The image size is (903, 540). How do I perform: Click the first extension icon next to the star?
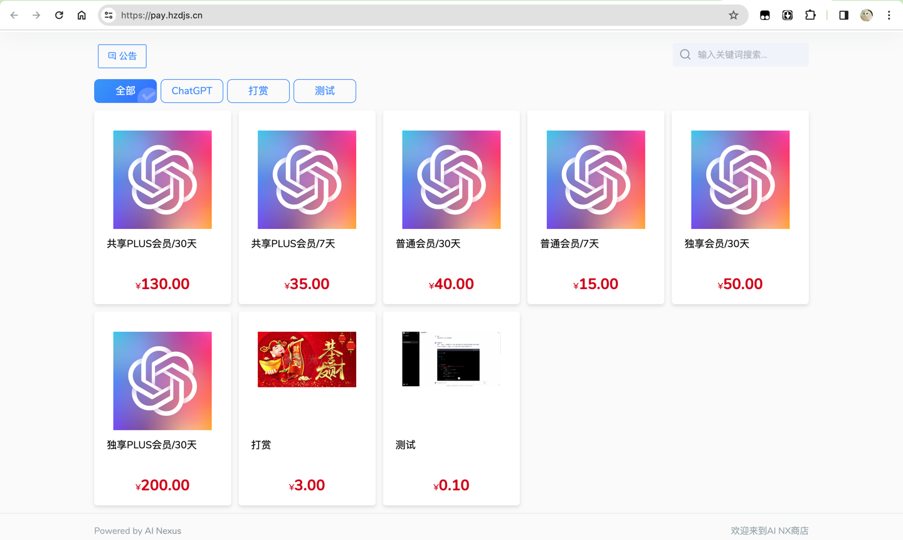coord(764,15)
